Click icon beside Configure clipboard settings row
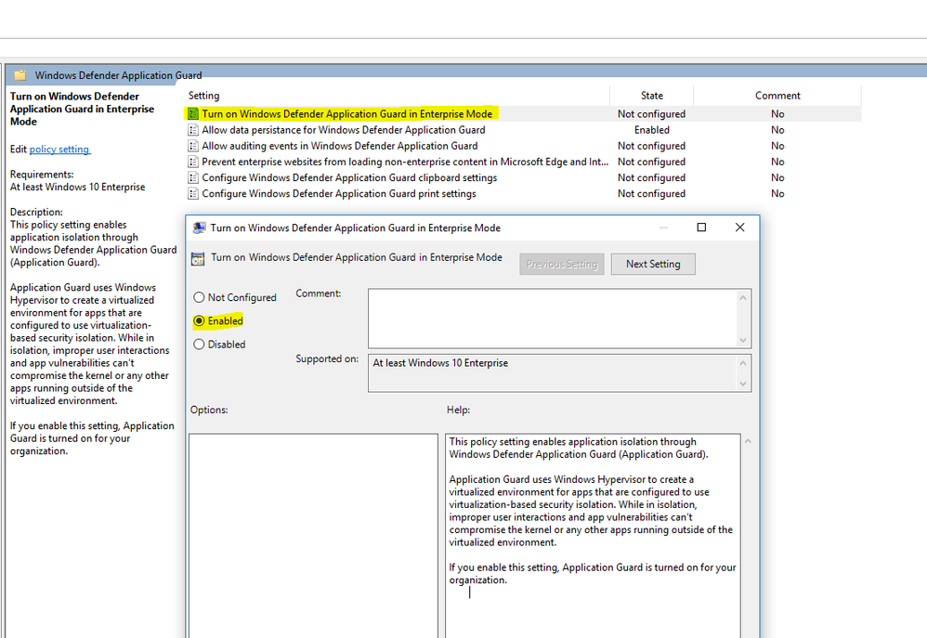This screenshot has height=638, width=927. click(x=192, y=177)
